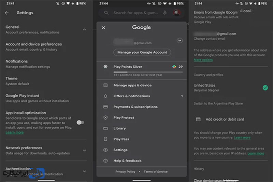
Task: Open Play Pass menu entry
Action: pos(142,139)
